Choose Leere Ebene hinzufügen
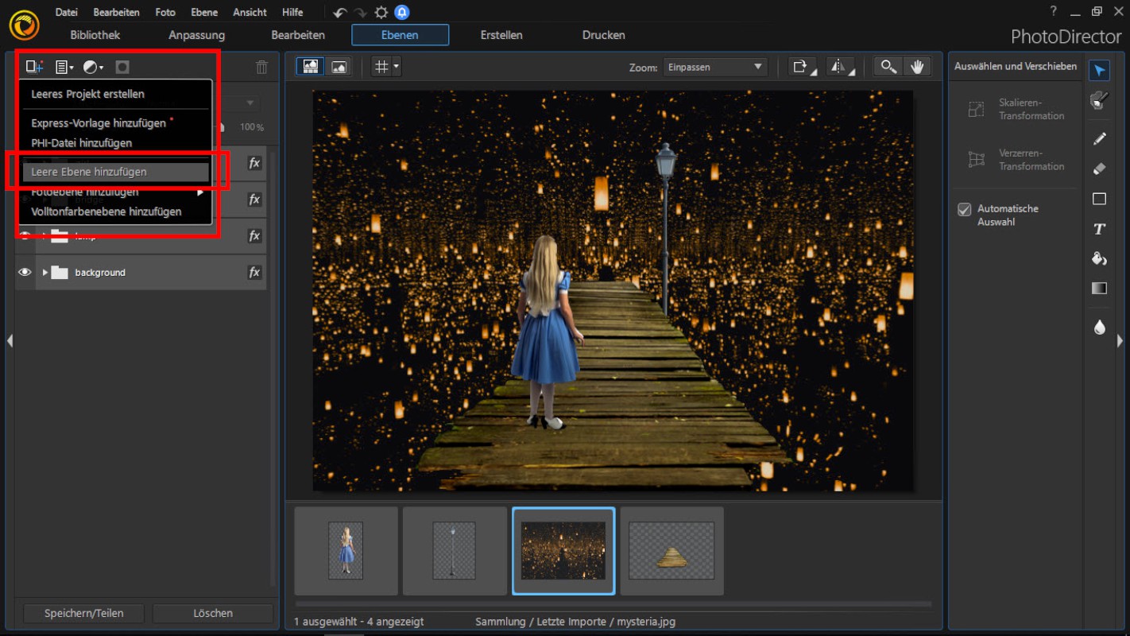The image size is (1130, 636). coord(115,172)
